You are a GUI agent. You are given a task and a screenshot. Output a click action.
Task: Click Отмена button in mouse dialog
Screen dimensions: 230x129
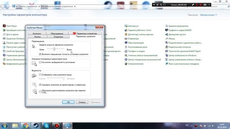tap(82, 102)
